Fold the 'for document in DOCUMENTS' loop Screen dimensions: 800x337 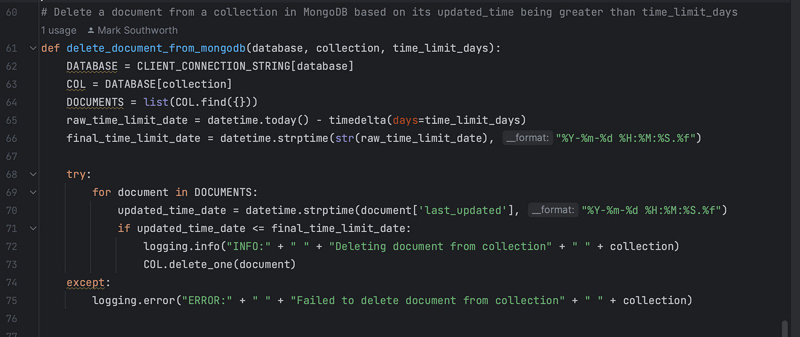coord(33,192)
